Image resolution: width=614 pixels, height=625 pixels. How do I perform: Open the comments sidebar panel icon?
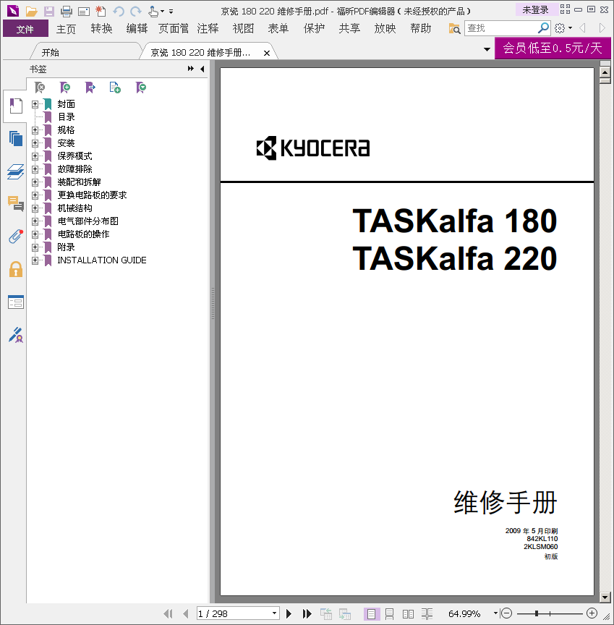click(x=15, y=204)
